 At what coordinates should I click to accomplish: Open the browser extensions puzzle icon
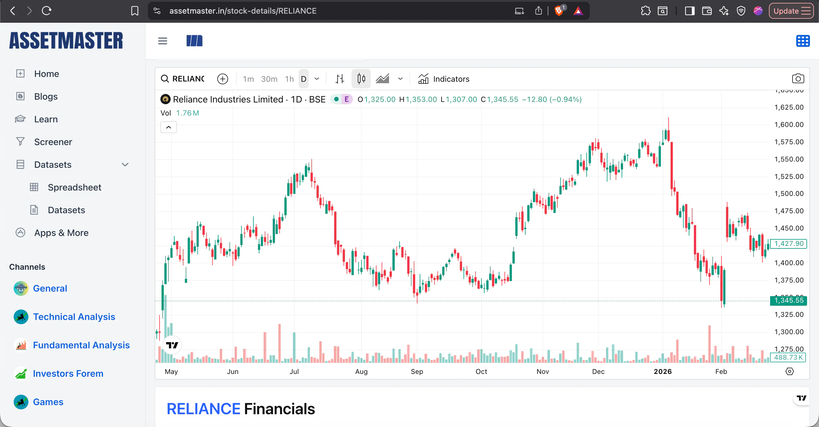click(646, 11)
